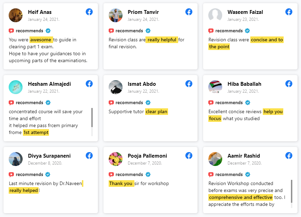Open Heif Anas reviewer name link
The width and height of the screenshot is (301, 217).
[40, 12]
